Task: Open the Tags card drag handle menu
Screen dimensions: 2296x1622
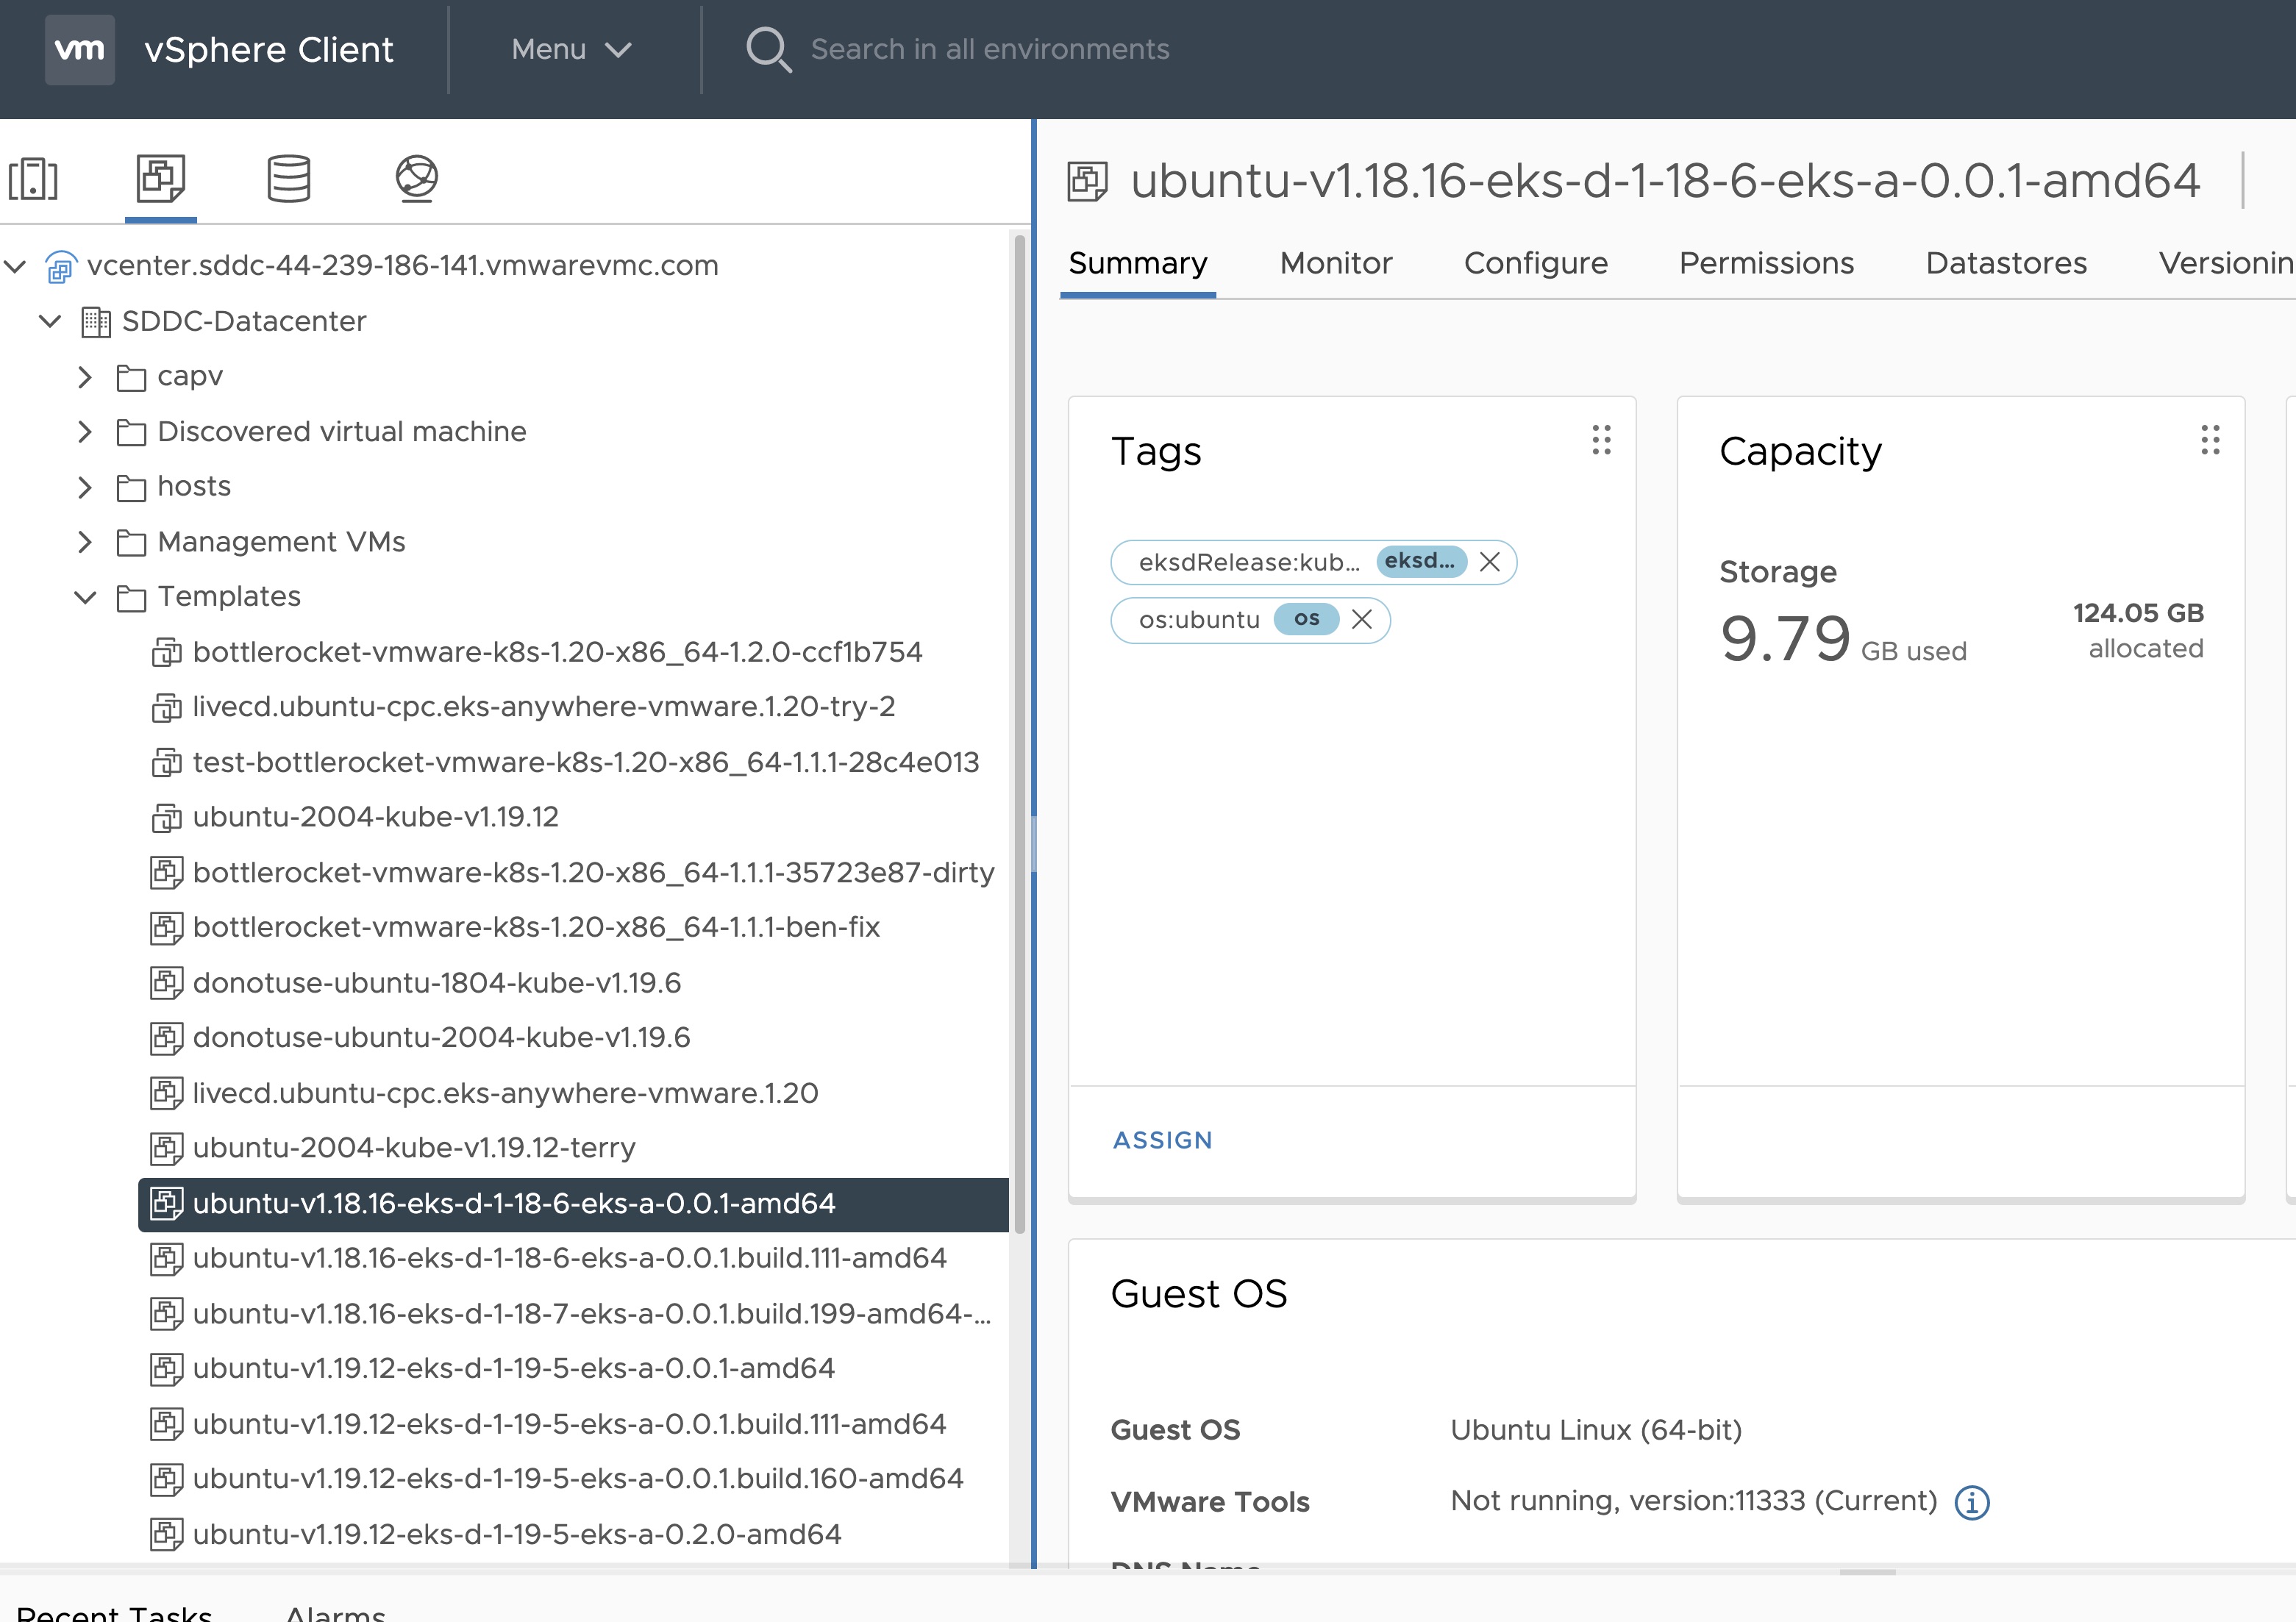Action: tap(1601, 440)
